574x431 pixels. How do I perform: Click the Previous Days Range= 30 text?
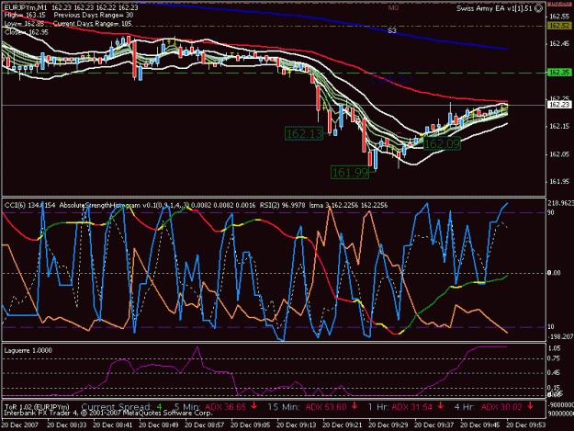(94, 16)
